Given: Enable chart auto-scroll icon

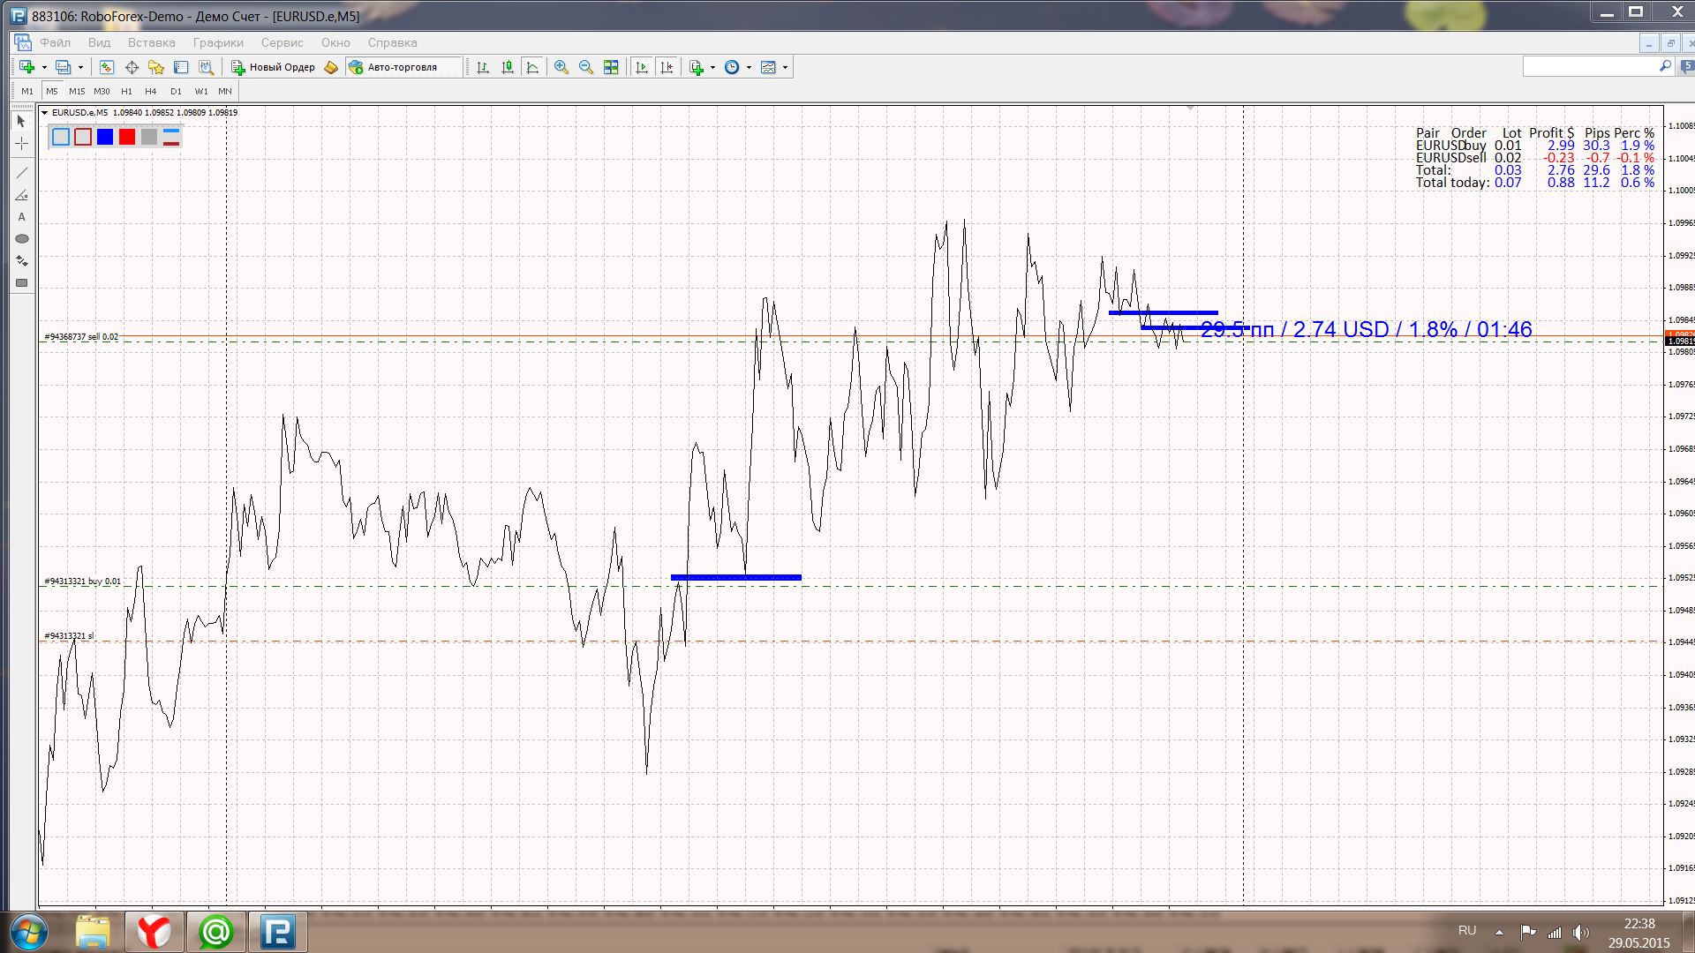Looking at the screenshot, I should (642, 67).
